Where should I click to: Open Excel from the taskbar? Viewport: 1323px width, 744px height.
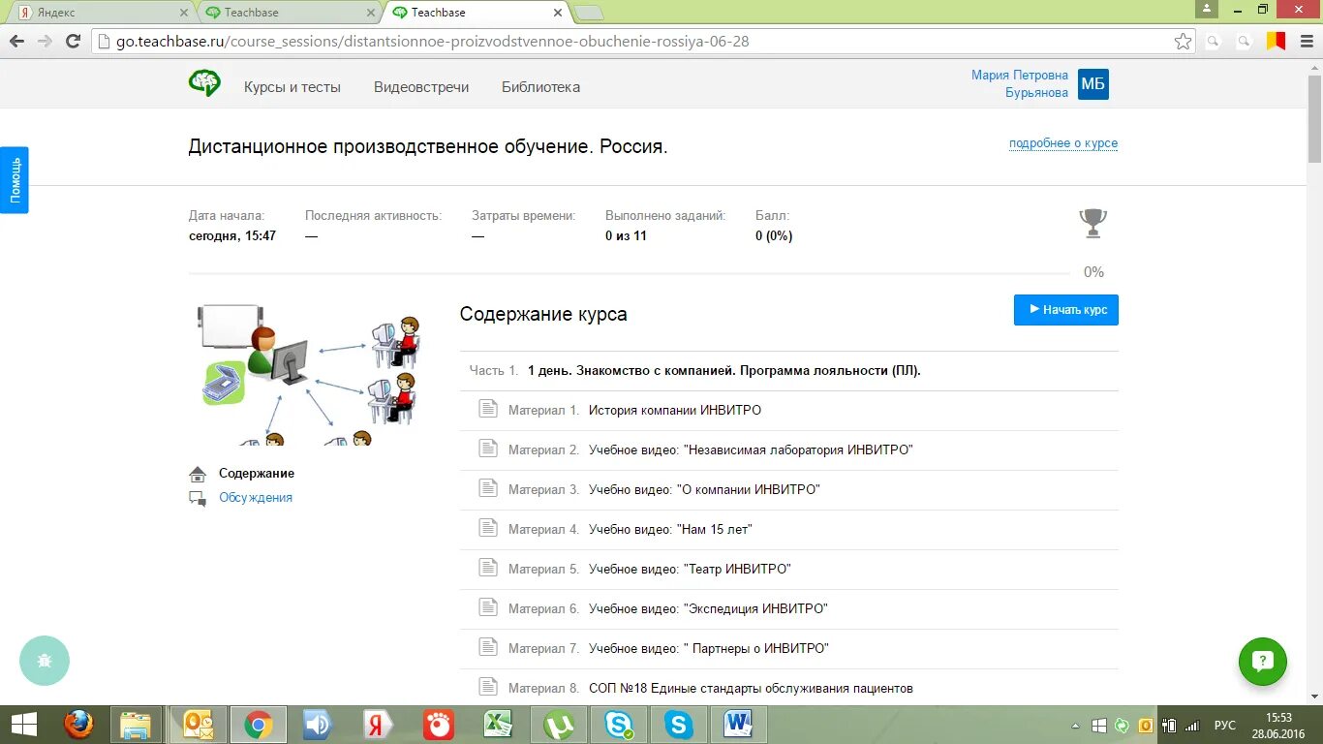click(499, 725)
